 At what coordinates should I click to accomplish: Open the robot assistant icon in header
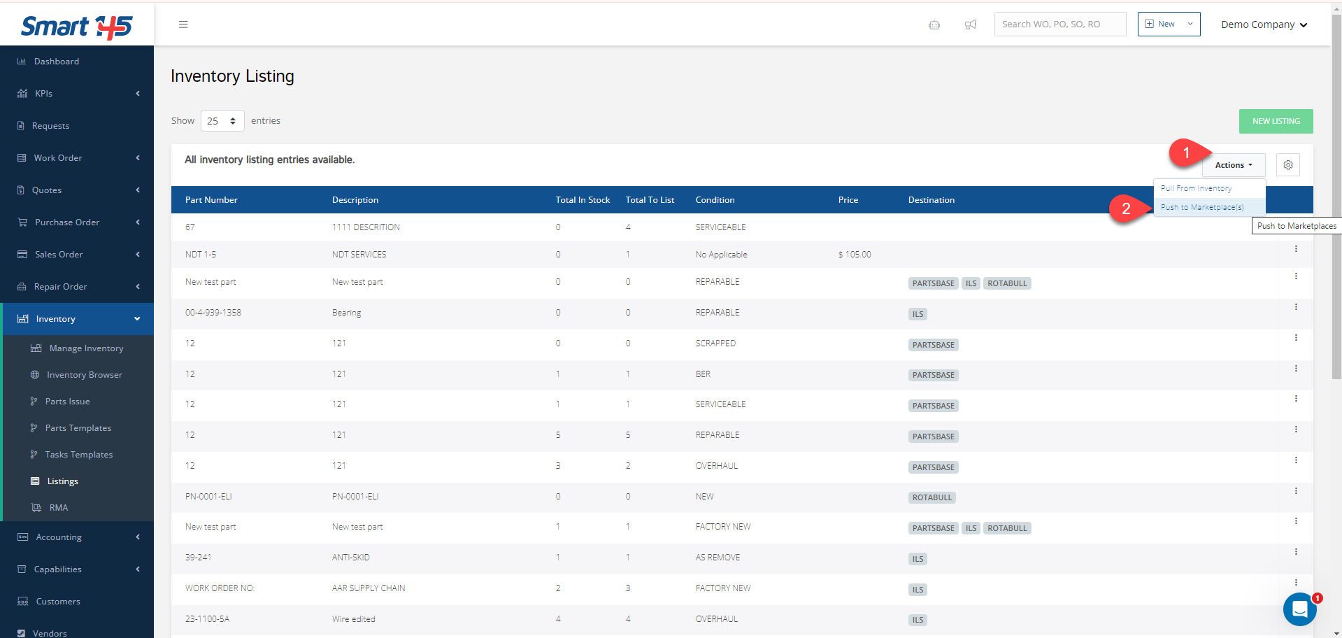tap(934, 24)
